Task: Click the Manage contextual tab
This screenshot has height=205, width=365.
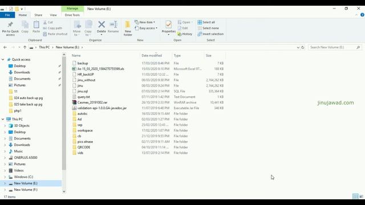Action: [72, 9]
